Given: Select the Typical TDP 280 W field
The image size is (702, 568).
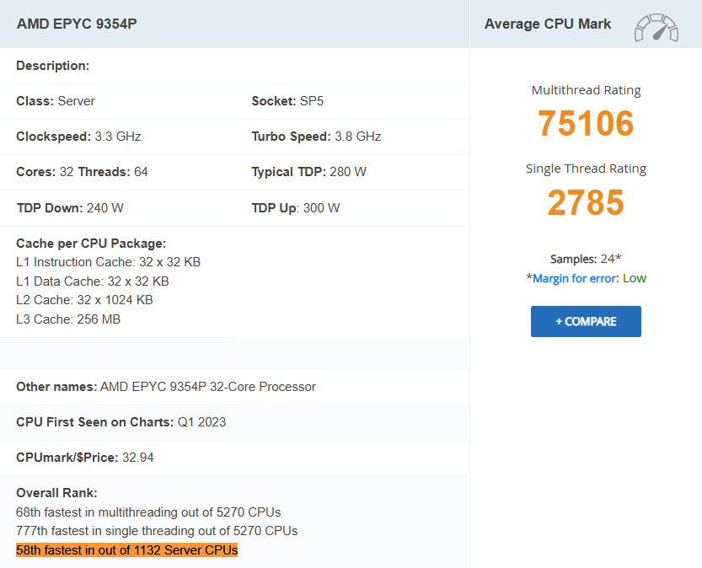Looking at the screenshot, I should click(x=308, y=172).
